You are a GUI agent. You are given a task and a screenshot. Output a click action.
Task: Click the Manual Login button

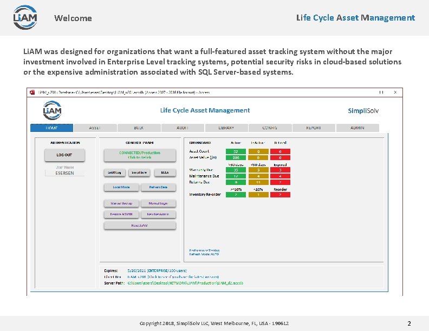(158, 203)
